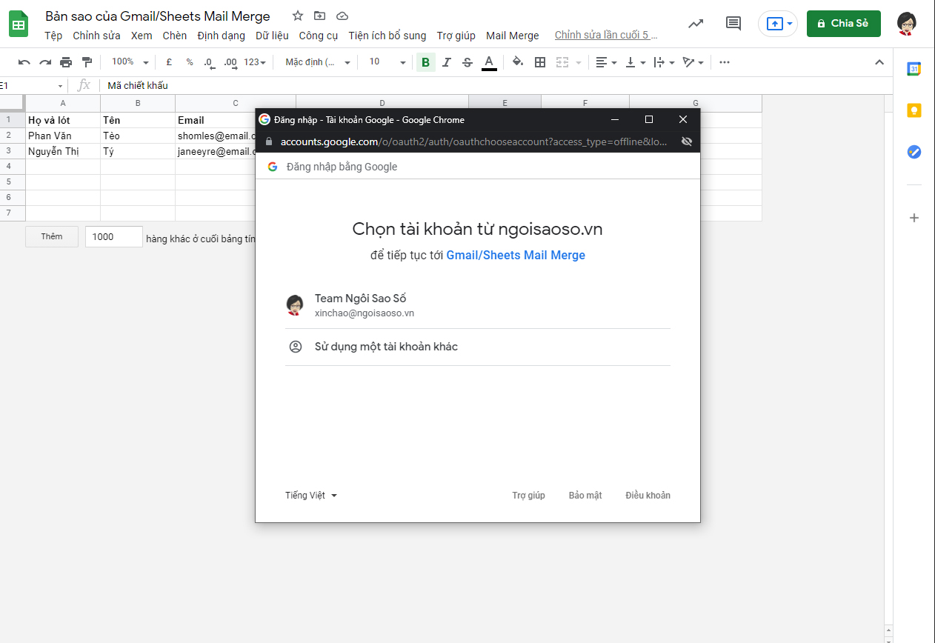Open the text color picker
This screenshot has width=935, height=643.
pos(489,62)
